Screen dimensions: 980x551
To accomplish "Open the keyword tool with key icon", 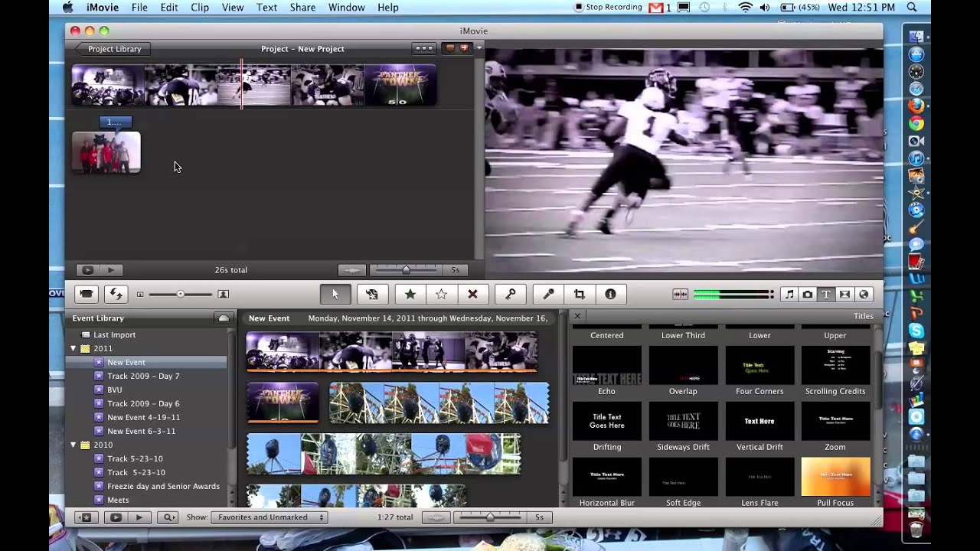I will (510, 294).
